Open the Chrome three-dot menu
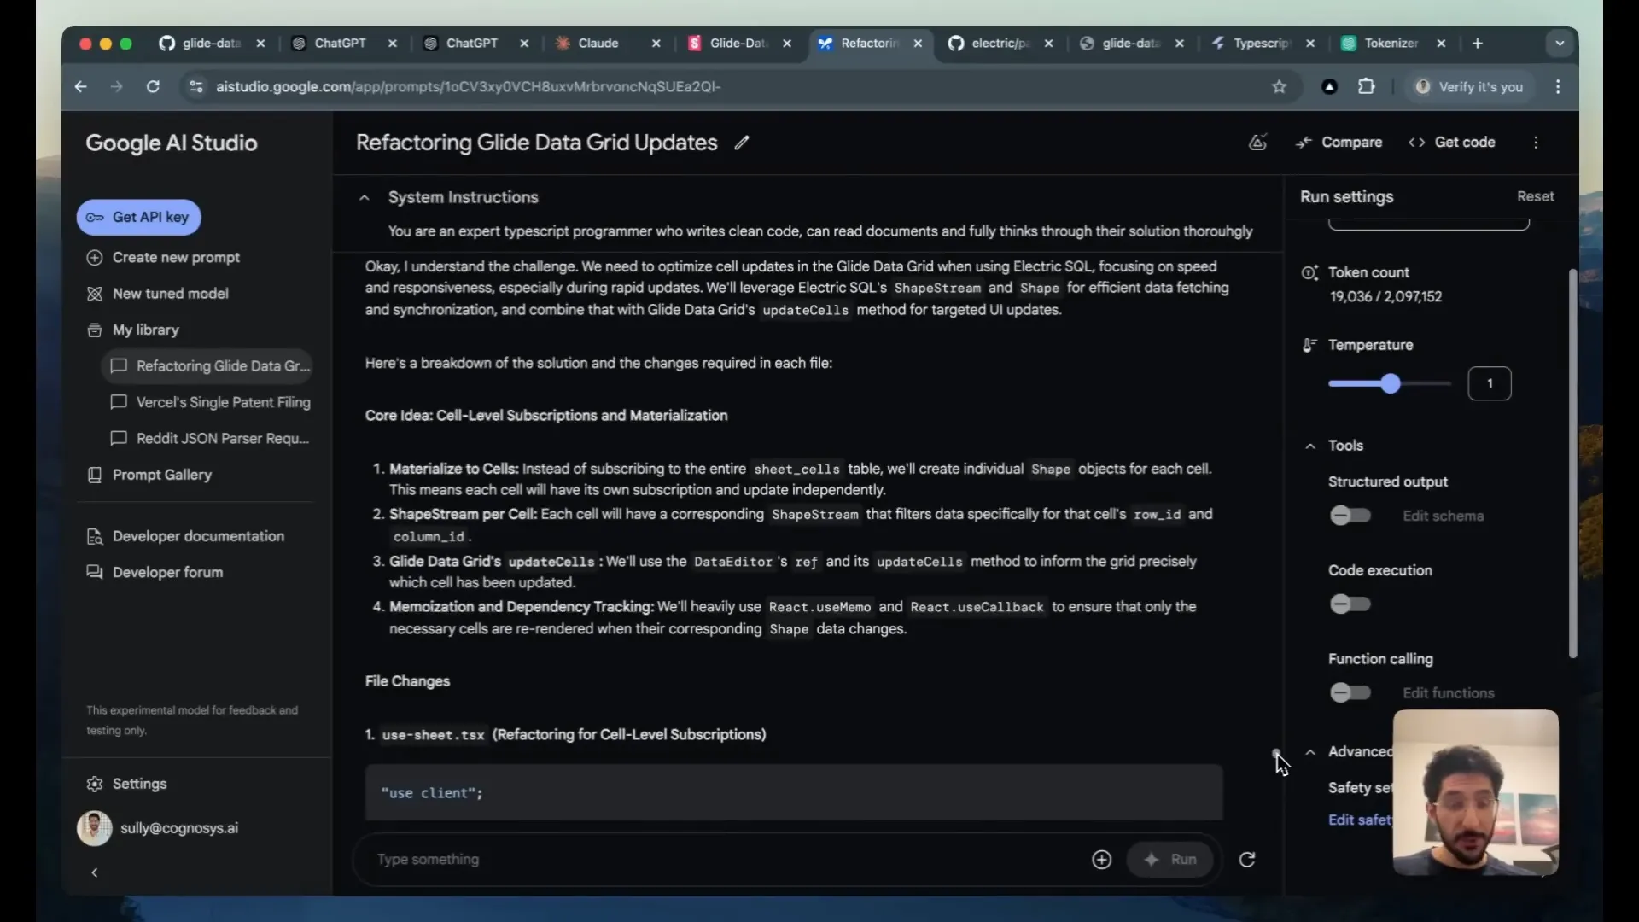This screenshot has height=922, width=1639. [1558, 86]
